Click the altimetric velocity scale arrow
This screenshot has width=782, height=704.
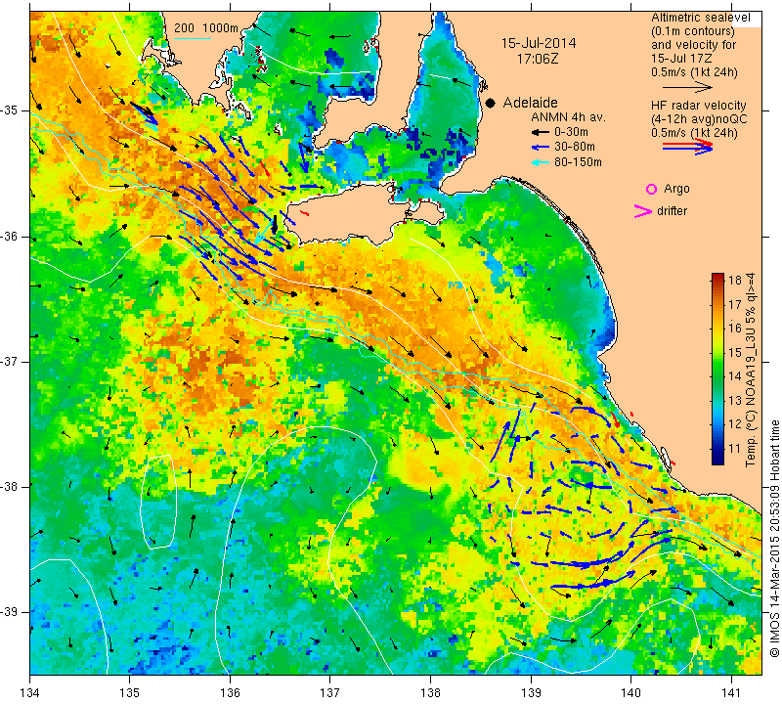[x=687, y=87]
